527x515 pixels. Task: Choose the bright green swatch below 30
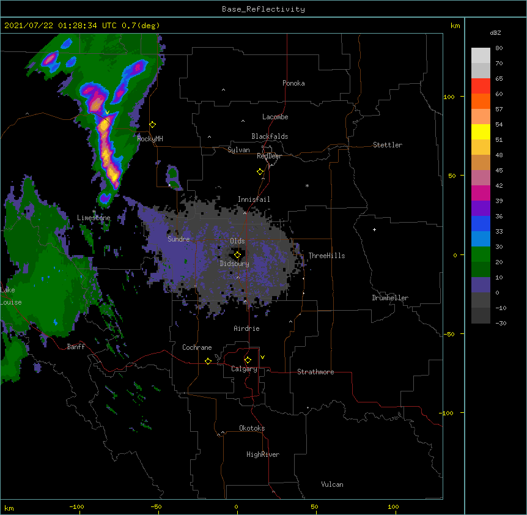pyautogui.click(x=481, y=254)
